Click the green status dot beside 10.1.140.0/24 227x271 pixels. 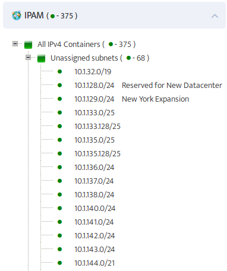(59, 208)
